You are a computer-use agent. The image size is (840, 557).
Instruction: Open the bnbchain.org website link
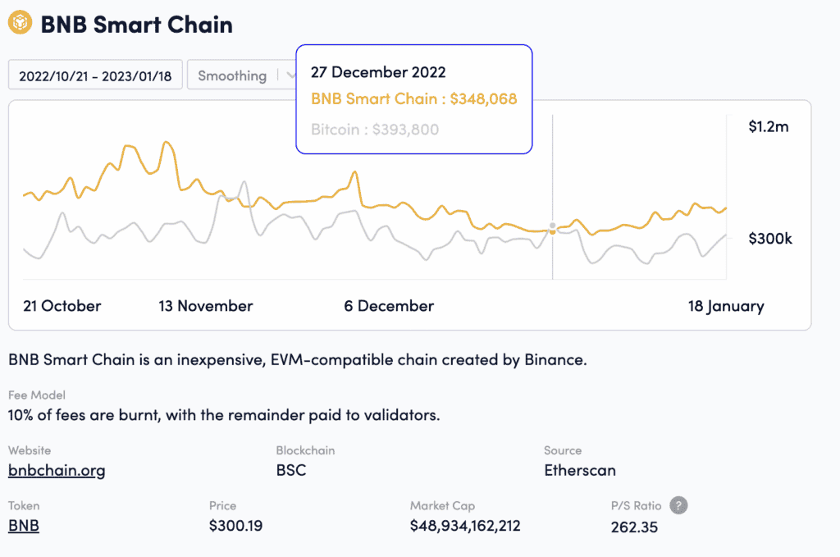tap(57, 470)
